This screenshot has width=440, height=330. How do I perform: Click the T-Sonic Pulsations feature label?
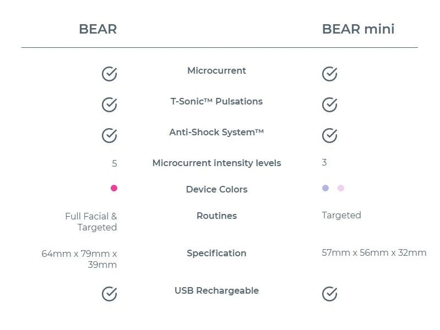coord(216,101)
